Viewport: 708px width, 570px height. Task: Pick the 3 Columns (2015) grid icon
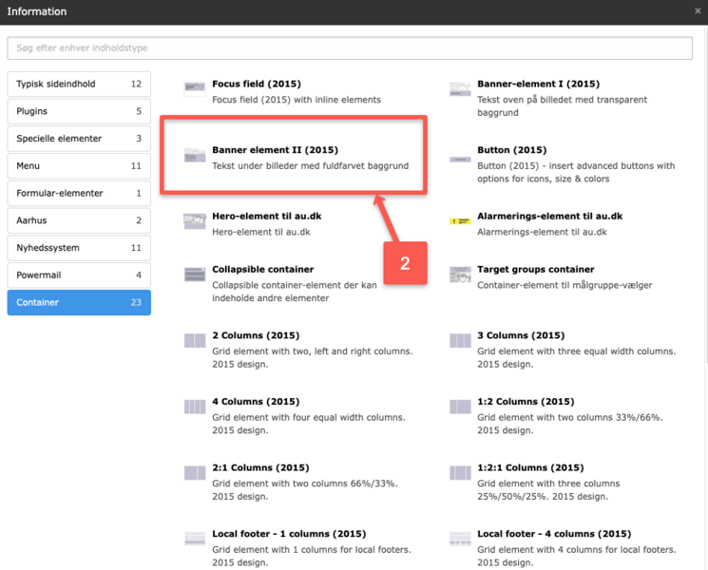460,340
